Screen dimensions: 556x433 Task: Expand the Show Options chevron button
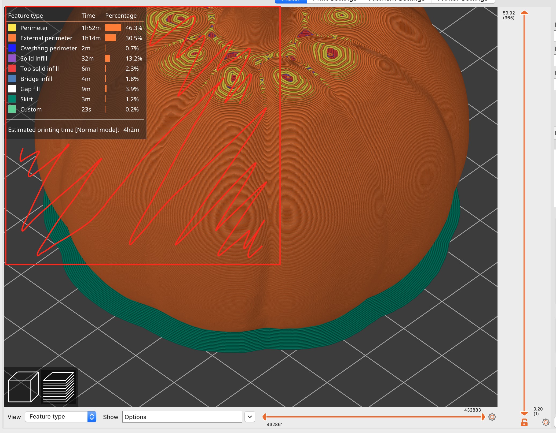[x=250, y=417]
